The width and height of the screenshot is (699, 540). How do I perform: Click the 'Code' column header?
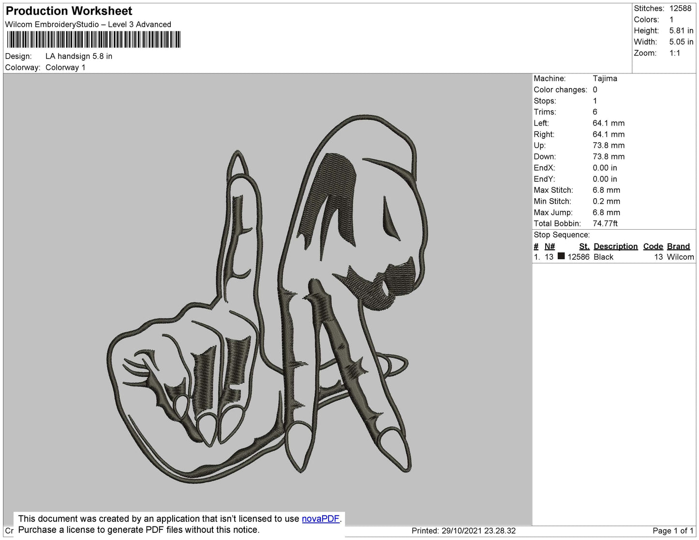coord(653,246)
